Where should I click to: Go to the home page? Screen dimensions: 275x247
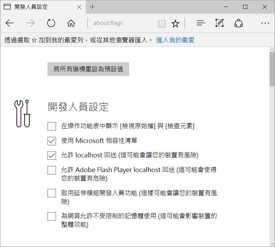[71, 23]
